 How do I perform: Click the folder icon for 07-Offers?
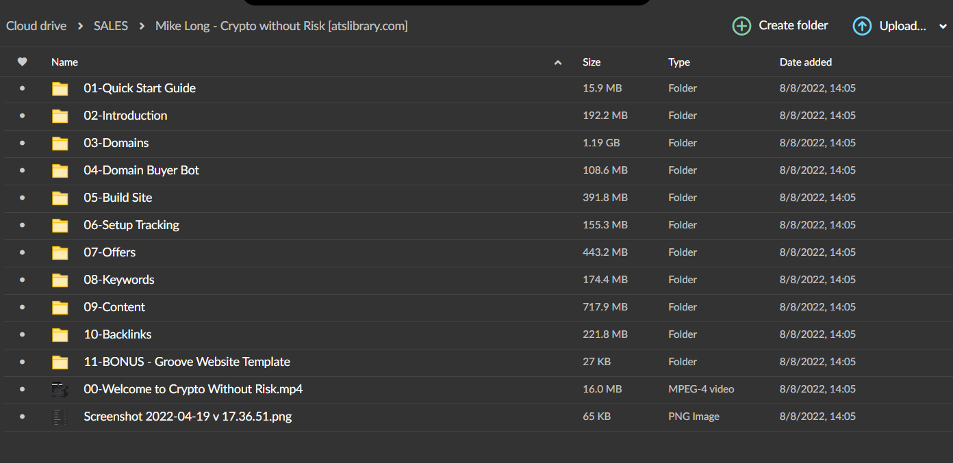pos(60,252)
